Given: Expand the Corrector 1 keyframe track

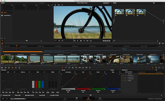Looking at the screenshot, I should tap(127, 75).
